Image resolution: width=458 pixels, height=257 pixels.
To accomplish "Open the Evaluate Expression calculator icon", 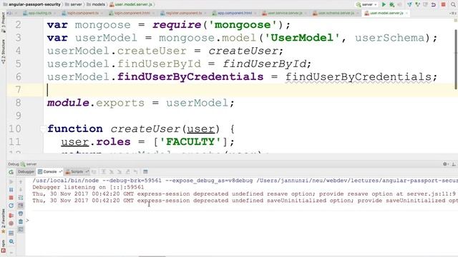I will click(145, 171).
